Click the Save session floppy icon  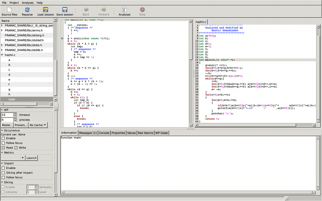(x=65, y=10)
